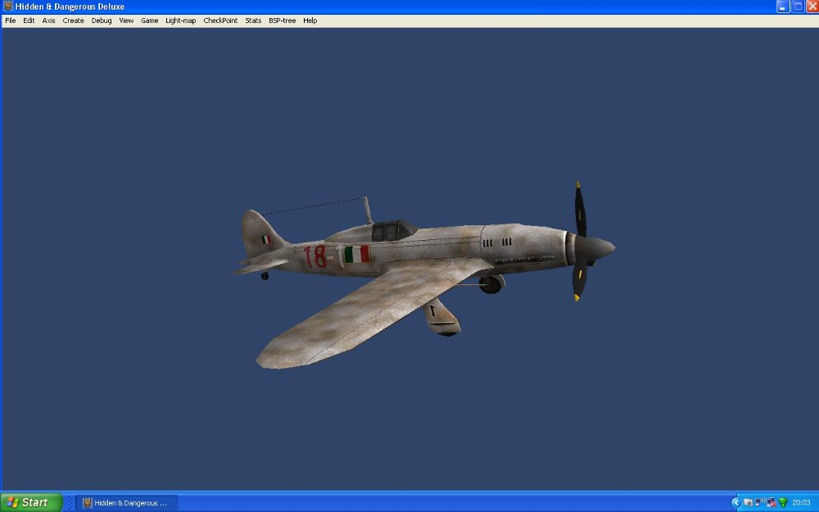The height and width of the screenshot is (512, 819).
Task: Click the Hidden & Dangerous title bar icon
Action: point(8,7)
